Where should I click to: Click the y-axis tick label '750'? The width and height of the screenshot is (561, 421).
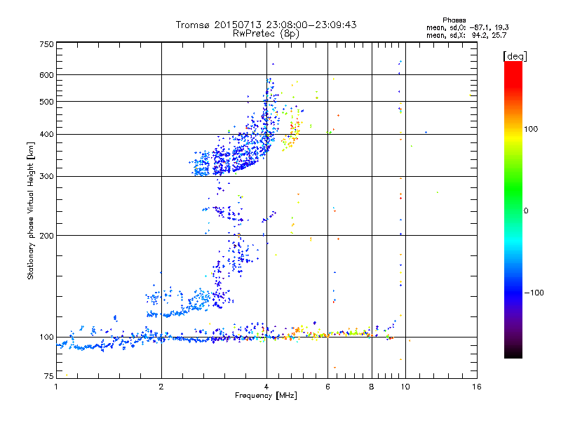tap(46, 44)
